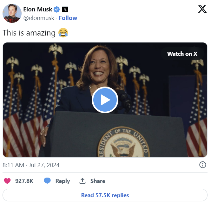Click the small X affiliation badge

[65, 9]
